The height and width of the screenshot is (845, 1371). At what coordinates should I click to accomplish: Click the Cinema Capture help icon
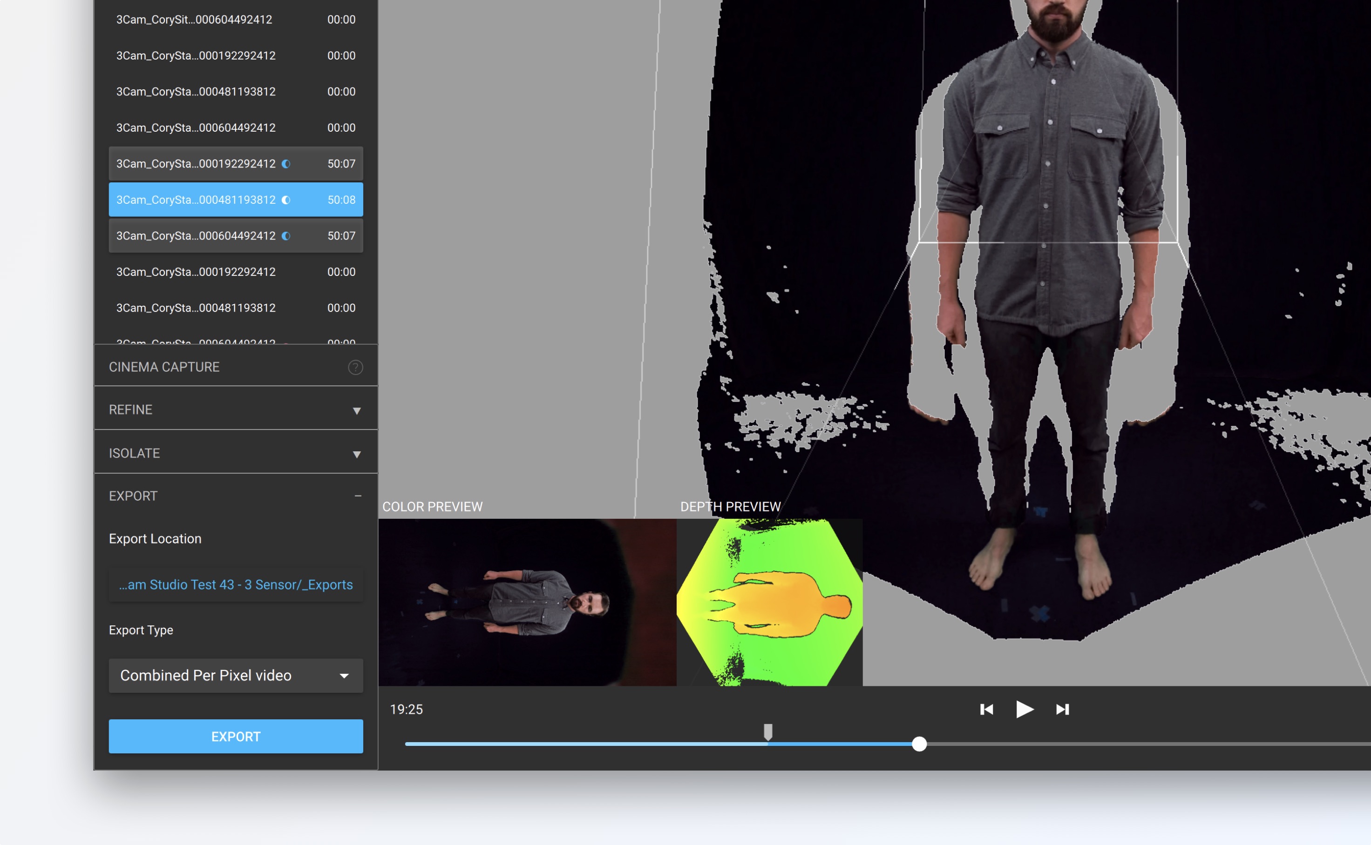click(355, 367)
